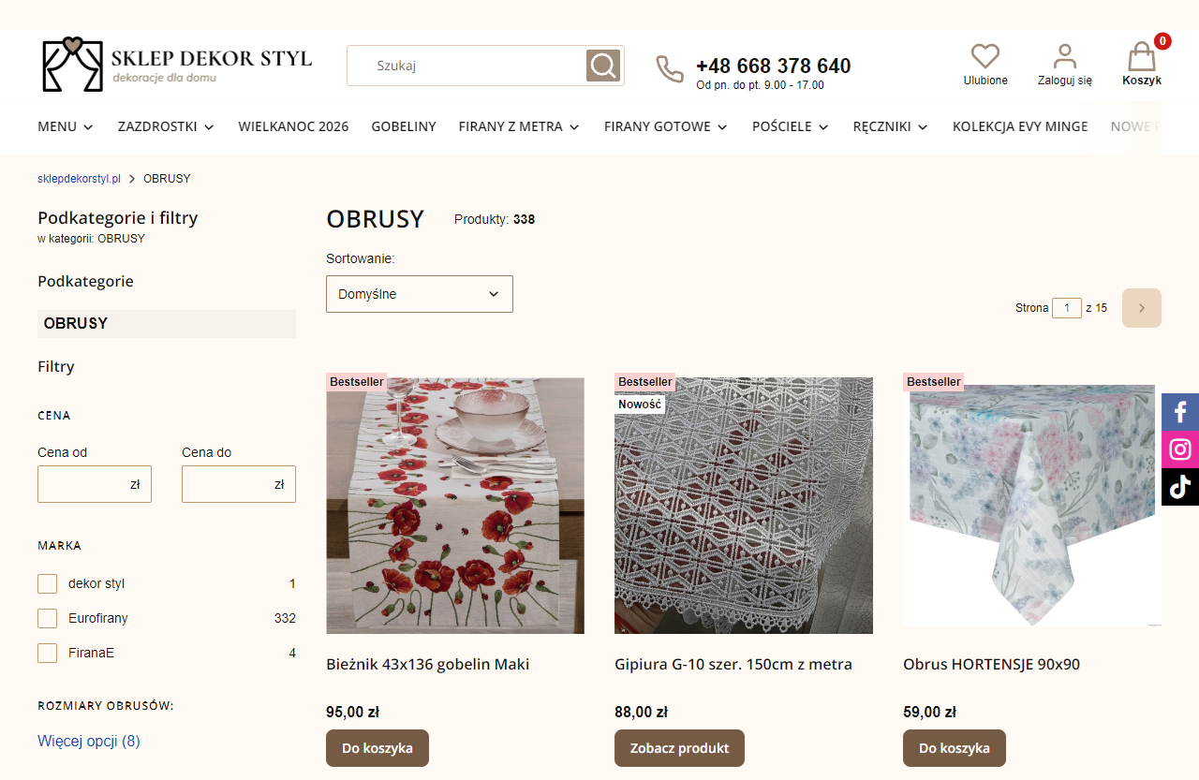
Task: Check the Eurofirany brand filter
Action: click(47, 618)
